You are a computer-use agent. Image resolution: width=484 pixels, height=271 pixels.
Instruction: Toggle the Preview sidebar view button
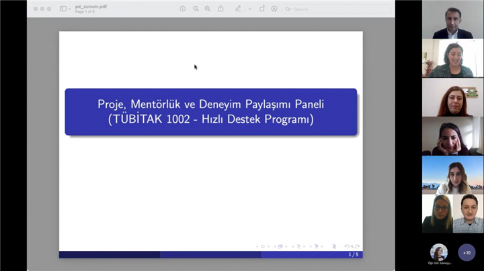63,9
